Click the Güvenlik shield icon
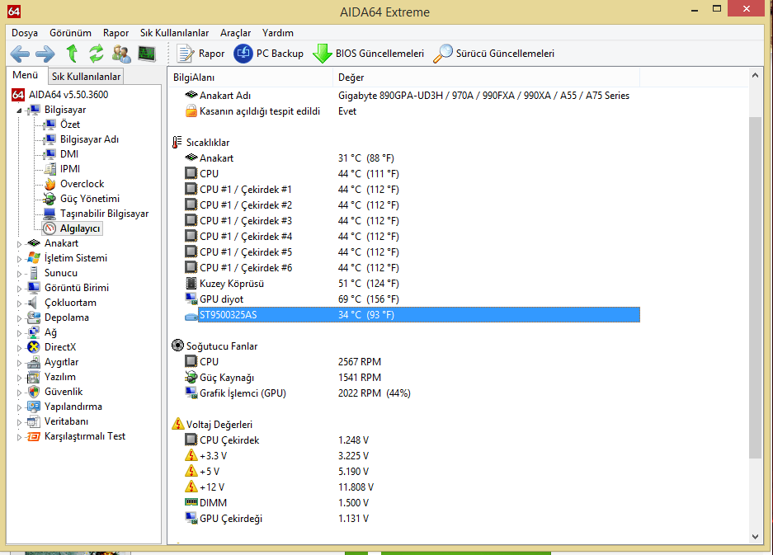773x555 pixels. 34,392
